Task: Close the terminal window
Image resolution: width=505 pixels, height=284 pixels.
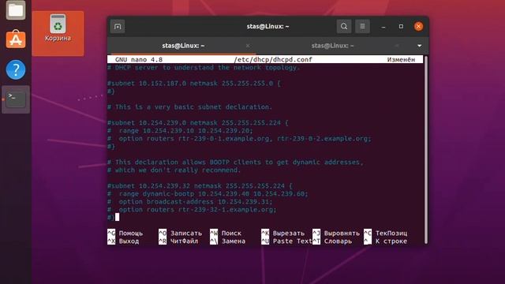Action: tap(419, 26)
